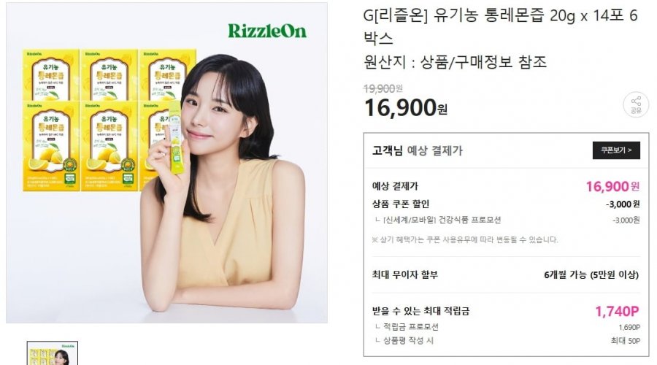Click the 16,900원 sale price
The width and height of the screenshot is (657, 365).
pyautogui.click(x=406, y=108)
